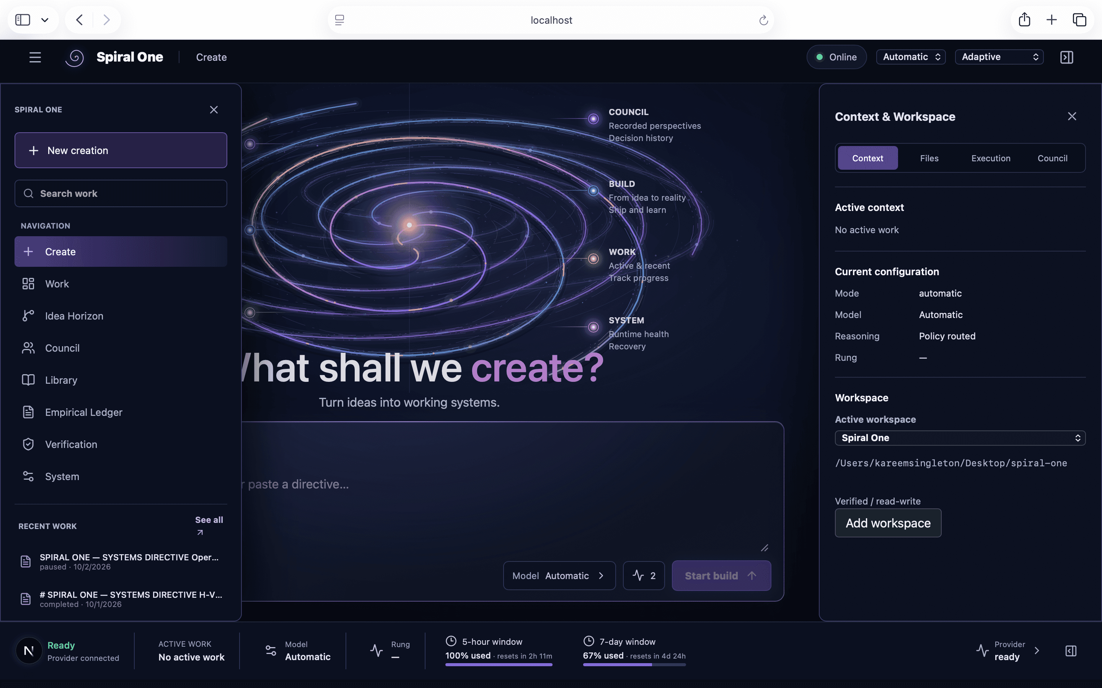Open Council in sidebar navigation
This screenshot has height=688, width=1102.
[x=121, y=348]
